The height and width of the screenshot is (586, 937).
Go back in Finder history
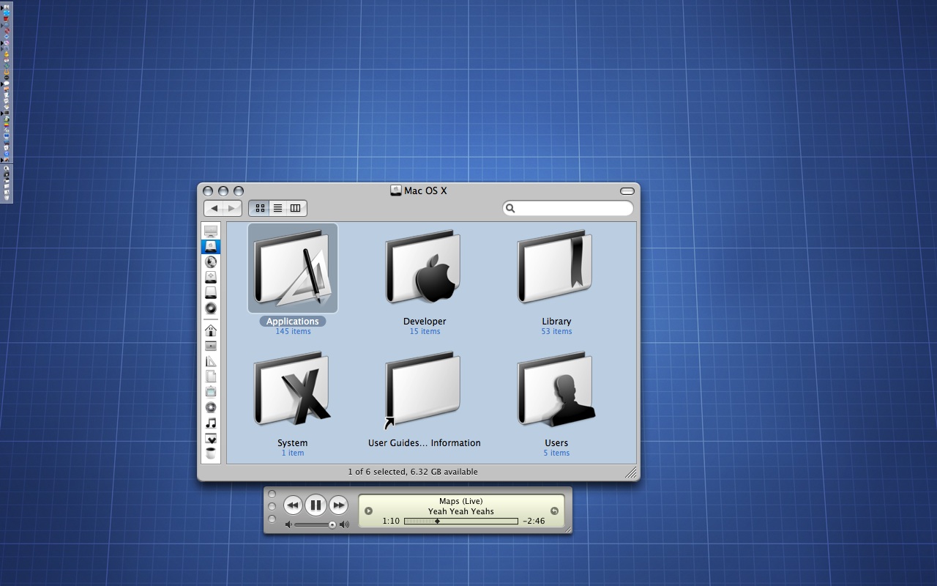tap(214, 208)
